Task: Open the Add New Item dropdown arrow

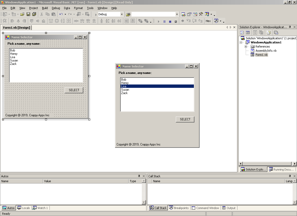Action: [x=18, y=14]
